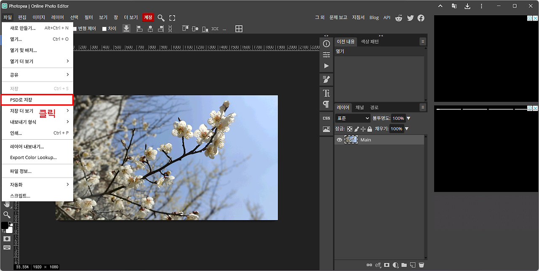Click the browser download icon in title bar
The height and width of the screenshot is (271, 539).
(467, 6)
